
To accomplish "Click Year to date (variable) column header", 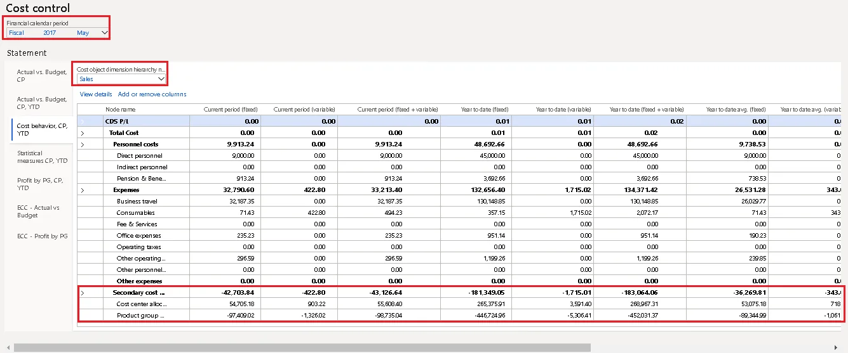I will pos(563,110).
